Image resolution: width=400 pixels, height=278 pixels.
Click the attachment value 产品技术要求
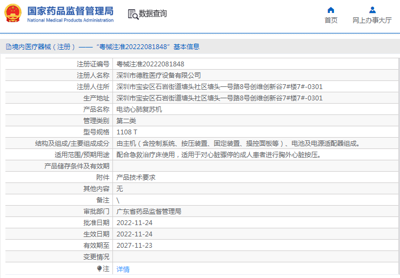136,177
